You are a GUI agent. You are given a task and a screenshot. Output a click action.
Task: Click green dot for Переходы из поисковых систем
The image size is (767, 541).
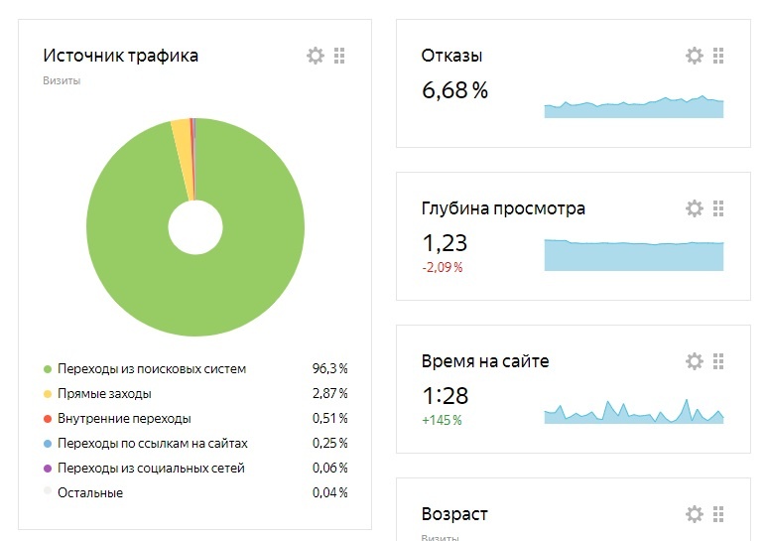click(48, 369)
